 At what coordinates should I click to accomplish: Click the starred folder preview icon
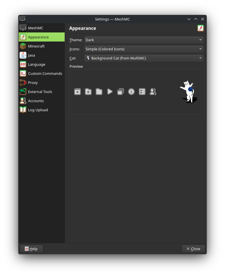point(88,92)
